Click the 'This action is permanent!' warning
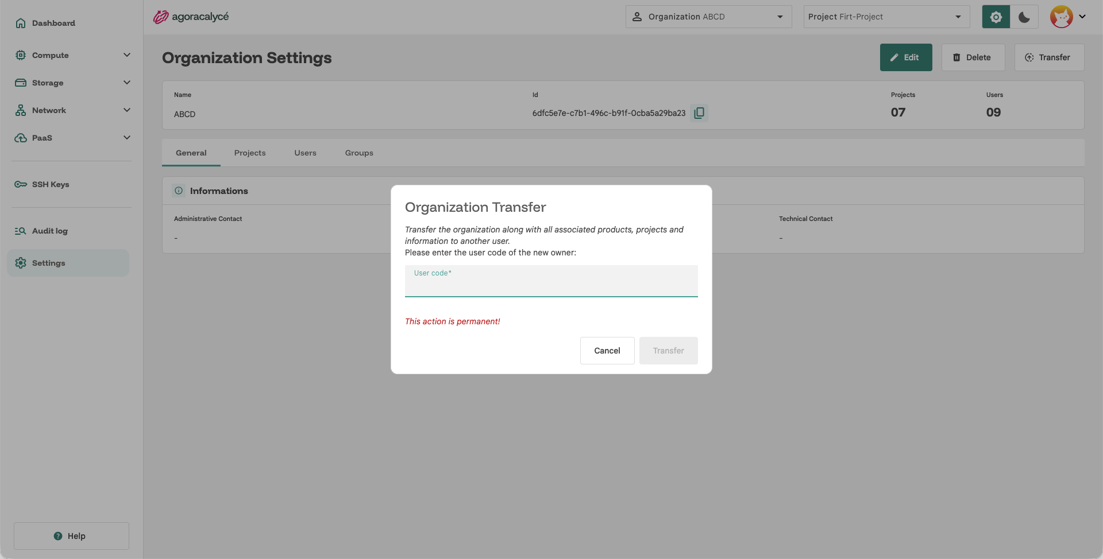This screenshot has height=559, width=1103. pos(453,321)
